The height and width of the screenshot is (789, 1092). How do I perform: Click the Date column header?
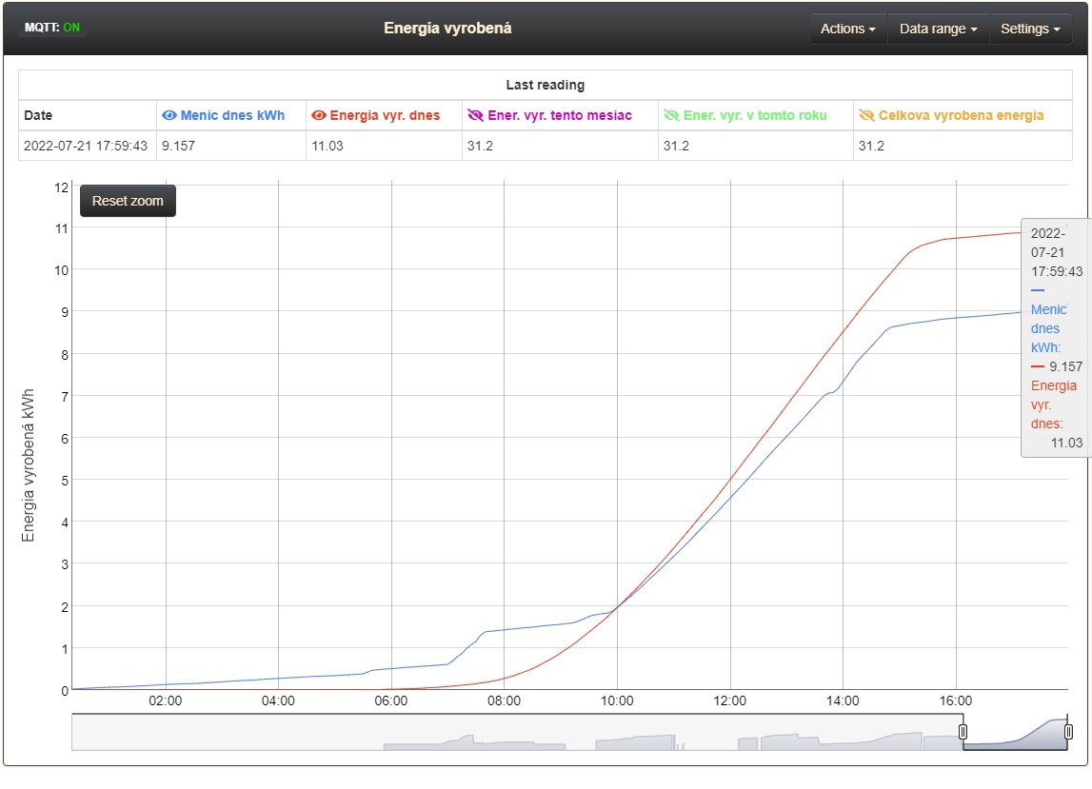38,115
